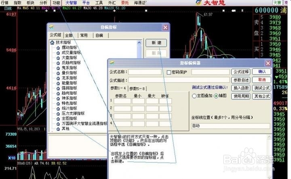Open the 指数 menu
This screenshot has width=291, height=179.
point(17,3)
